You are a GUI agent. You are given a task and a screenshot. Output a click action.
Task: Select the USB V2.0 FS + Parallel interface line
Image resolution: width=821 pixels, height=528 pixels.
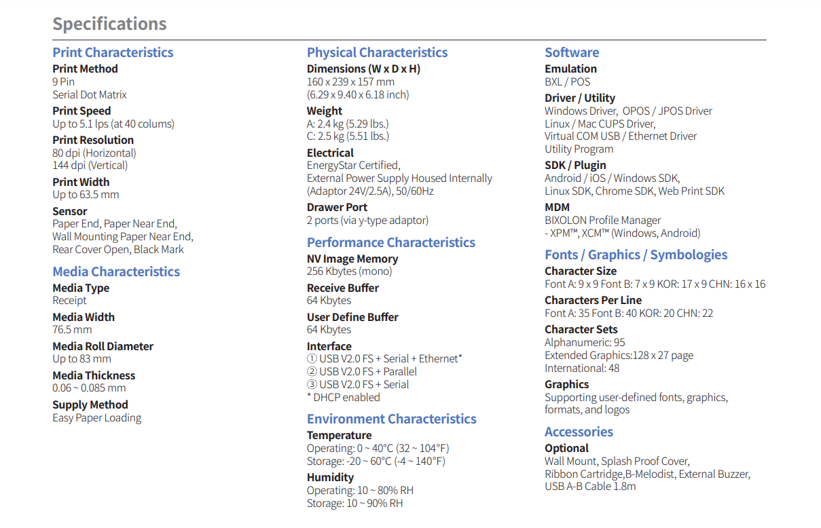point(362,371)
